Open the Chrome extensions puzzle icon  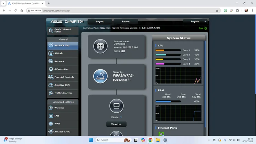click(x=237, y=11)
